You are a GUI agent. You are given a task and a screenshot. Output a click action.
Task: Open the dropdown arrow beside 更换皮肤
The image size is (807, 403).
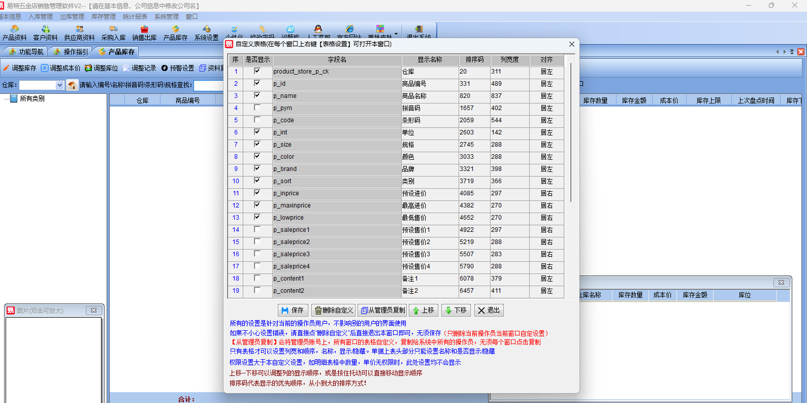pos(396,34)
